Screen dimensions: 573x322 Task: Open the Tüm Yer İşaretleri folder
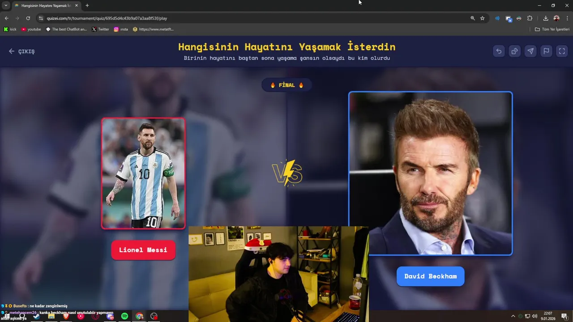552,29
